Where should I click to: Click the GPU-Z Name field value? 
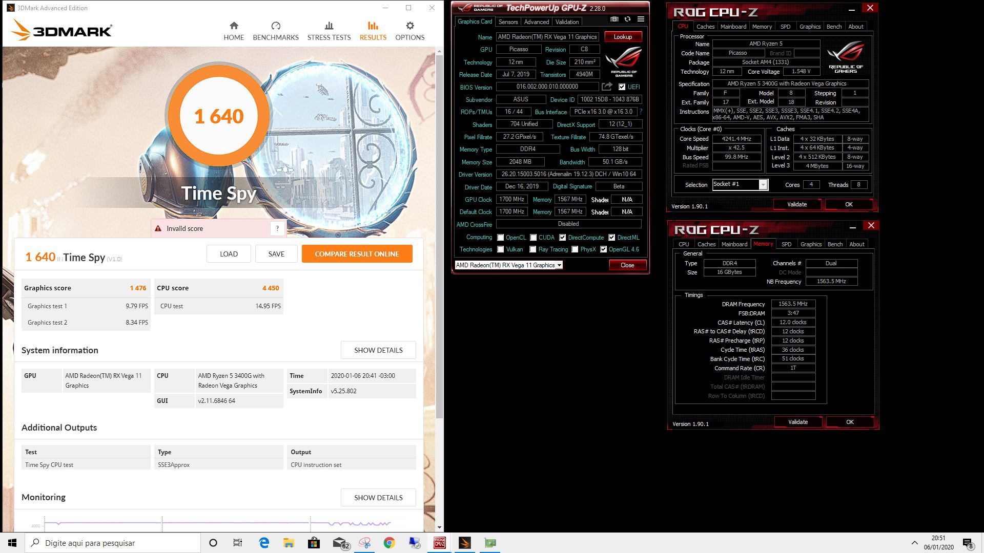[x=547, y=37]
